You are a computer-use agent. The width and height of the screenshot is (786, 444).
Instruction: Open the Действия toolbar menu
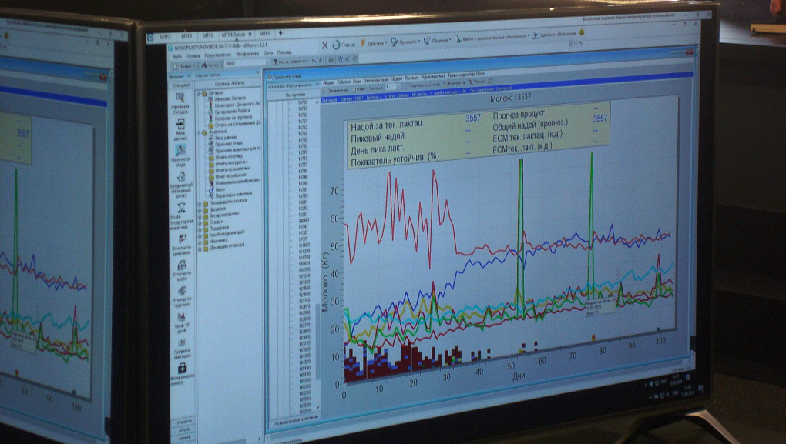[x=373, y=44]
